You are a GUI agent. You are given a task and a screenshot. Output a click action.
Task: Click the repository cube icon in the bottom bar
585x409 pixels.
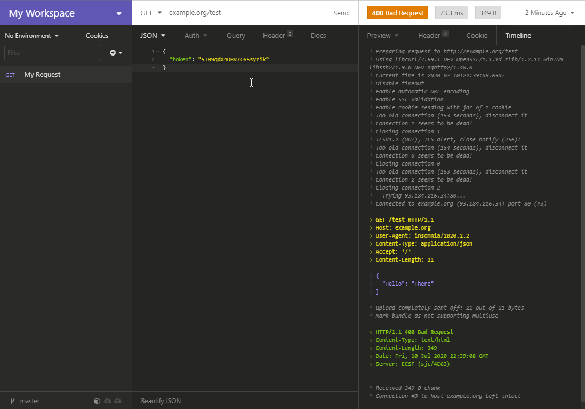97,401
